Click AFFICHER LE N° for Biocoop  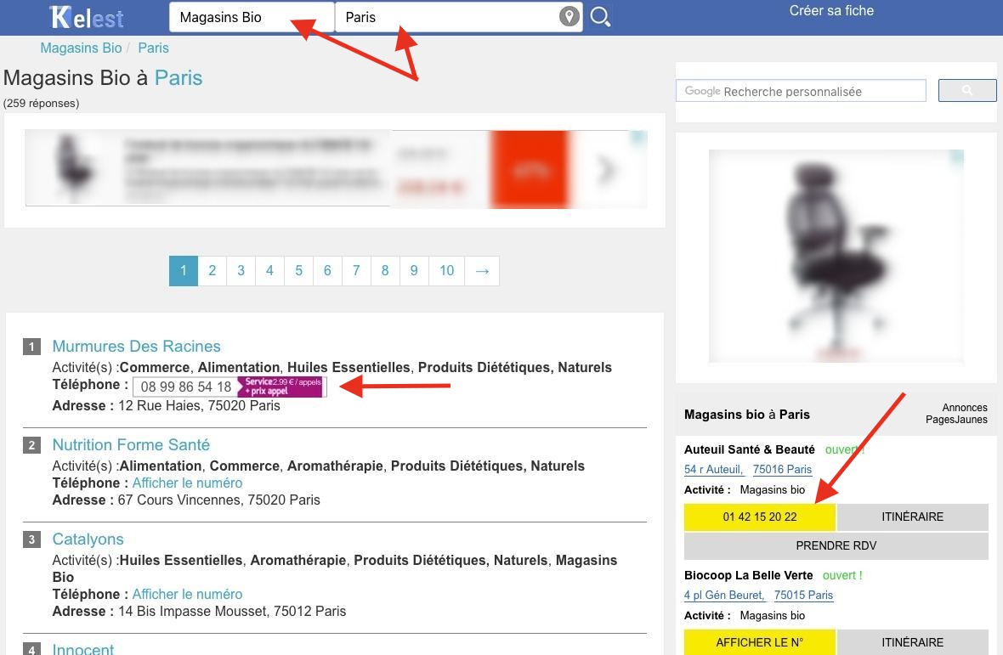pyautogui.click(x=760, y=642)
